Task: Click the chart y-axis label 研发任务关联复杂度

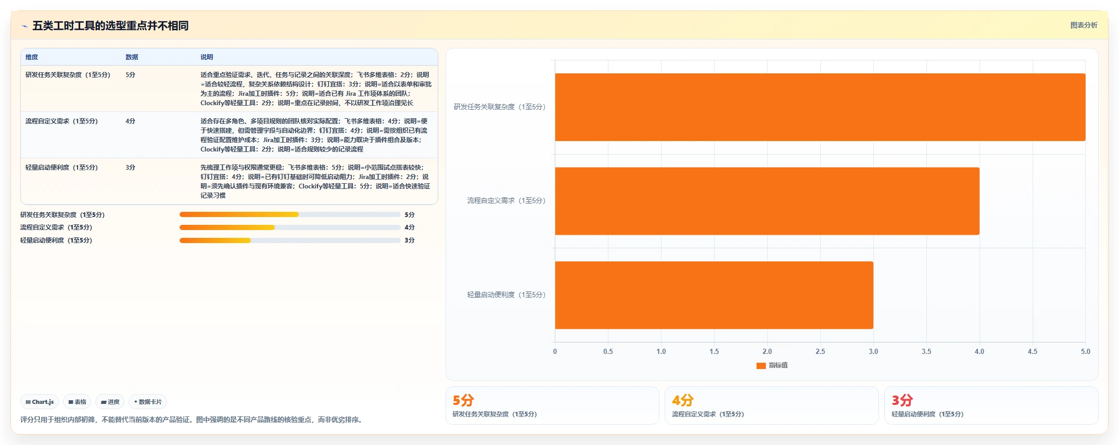Action: tap(500, 107)
